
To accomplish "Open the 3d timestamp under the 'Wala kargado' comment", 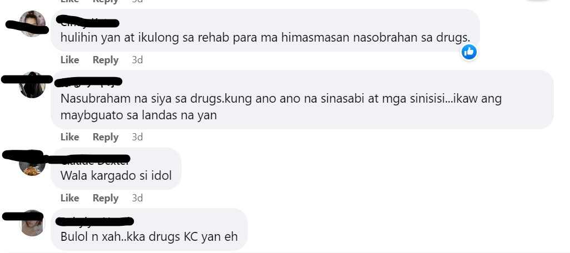I will coord(137,198).
